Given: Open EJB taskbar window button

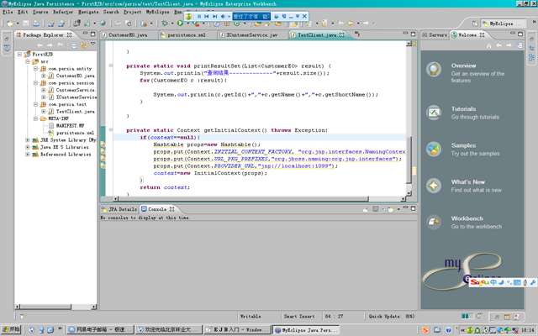Looking at the screenshot, I should tap(237, 330).
